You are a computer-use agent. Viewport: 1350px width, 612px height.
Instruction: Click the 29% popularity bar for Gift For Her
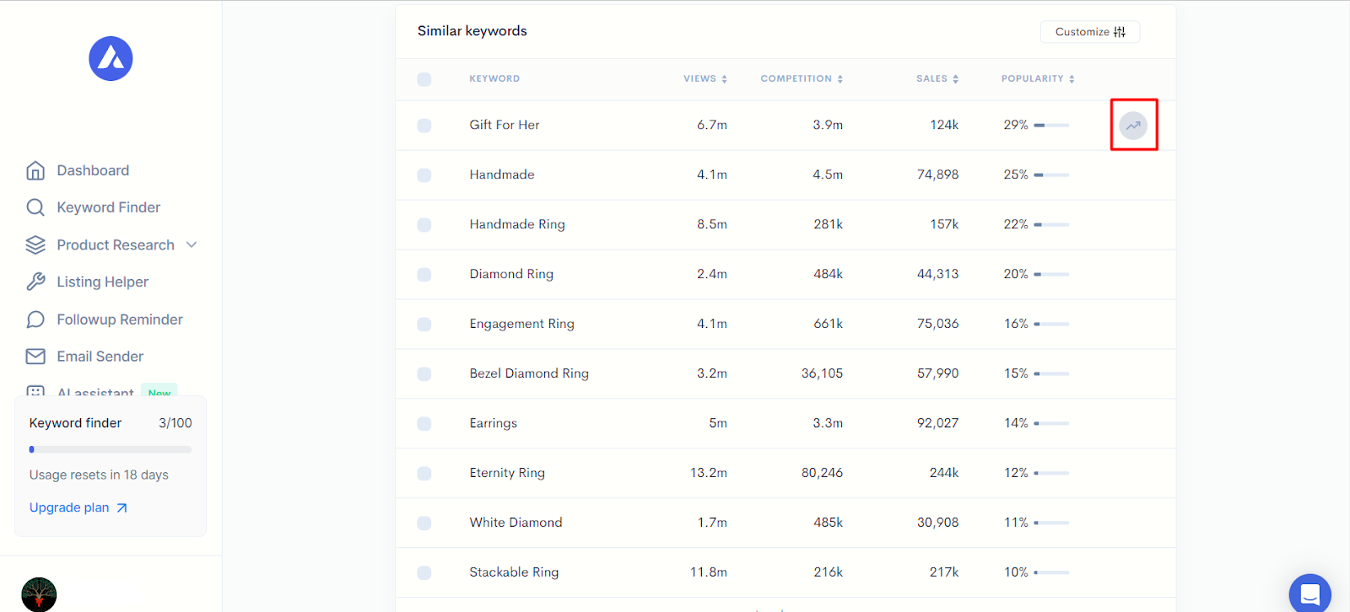coord(1051,126)
